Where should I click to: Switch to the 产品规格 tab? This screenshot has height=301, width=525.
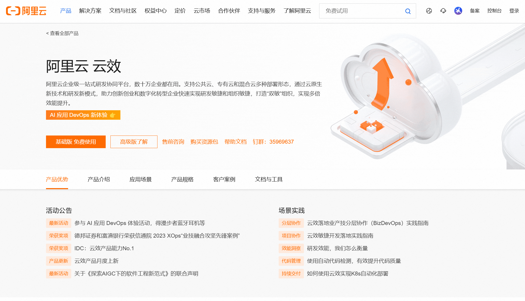[182, 179]
